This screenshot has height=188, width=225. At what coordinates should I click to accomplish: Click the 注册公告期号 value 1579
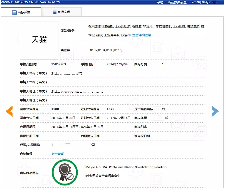[110, 109]
